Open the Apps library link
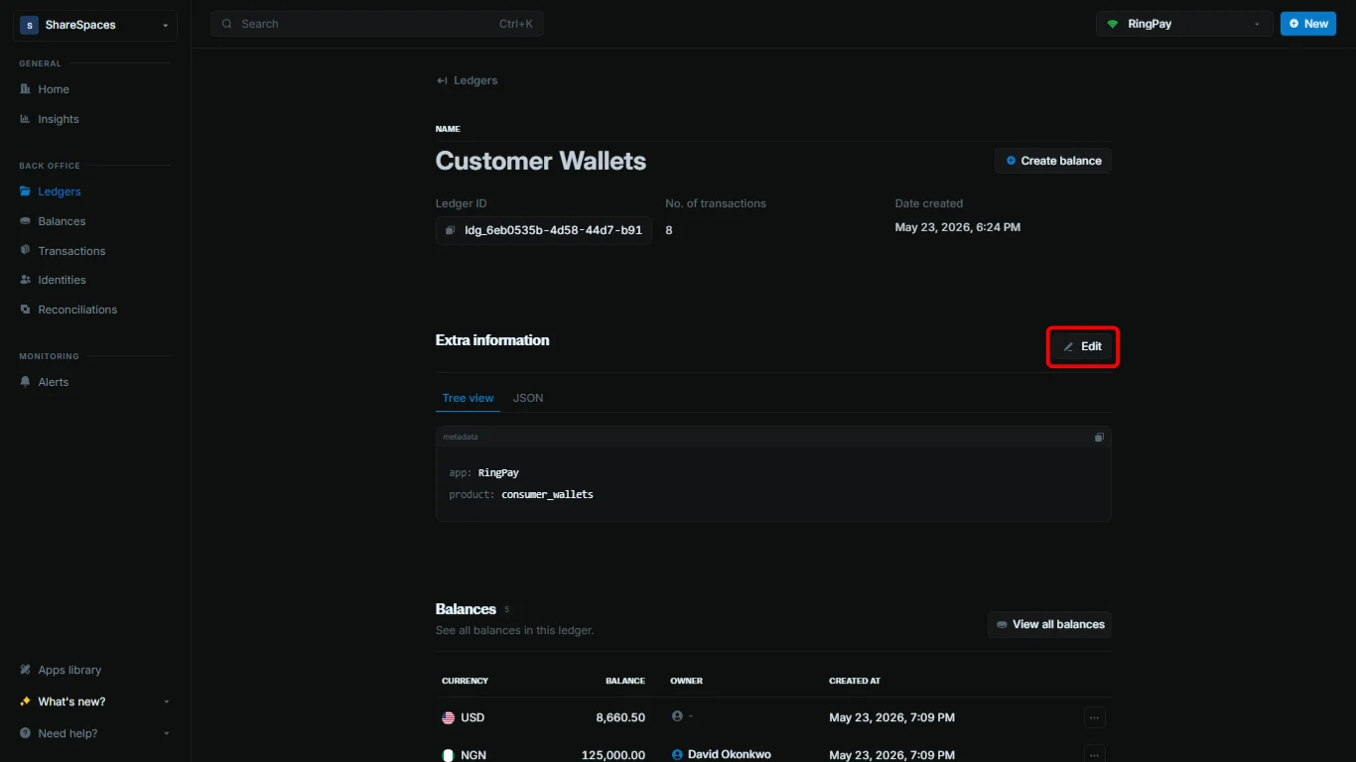This screenshot has width=1356, height=762. pos(69,670)
